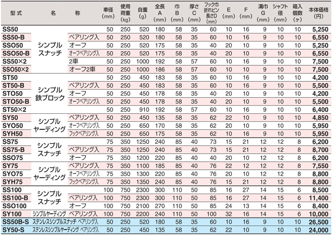
Task: Select model SS50×2
Action: (15, 62)
